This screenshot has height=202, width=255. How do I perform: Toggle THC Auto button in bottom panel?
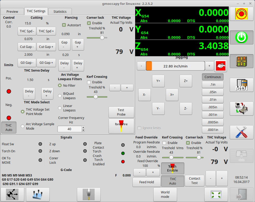tap(173, 181)
